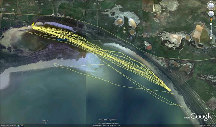Click the yellow Boggy placemark pin
216x127 pixels.
33,24
